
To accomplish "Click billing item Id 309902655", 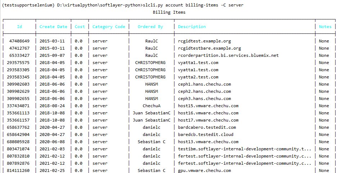I will 18,99.
